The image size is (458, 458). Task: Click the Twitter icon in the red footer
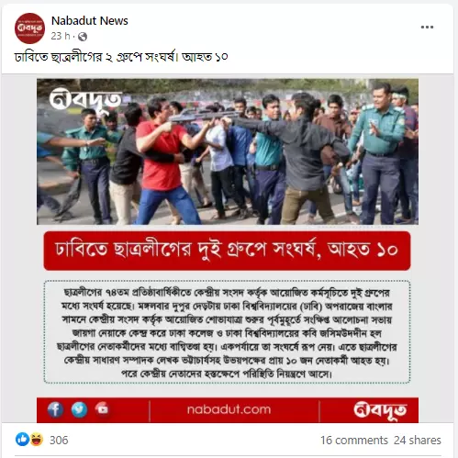[79, 409]
